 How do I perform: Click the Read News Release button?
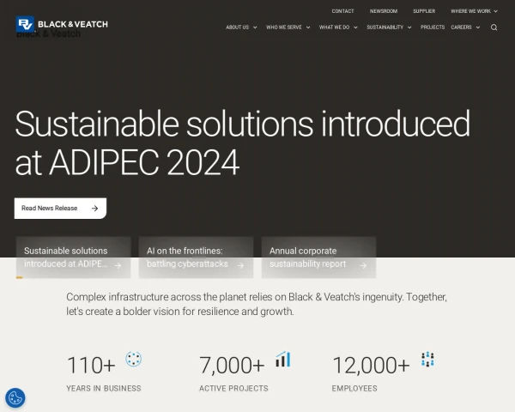coord(60,208)
